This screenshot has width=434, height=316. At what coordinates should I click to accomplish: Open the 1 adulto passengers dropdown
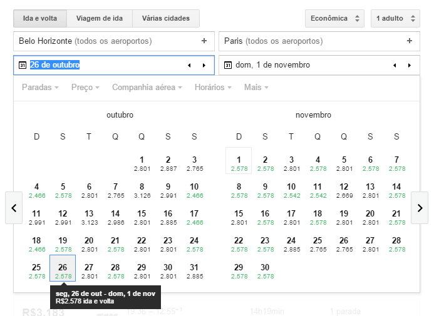pos(395,18)
